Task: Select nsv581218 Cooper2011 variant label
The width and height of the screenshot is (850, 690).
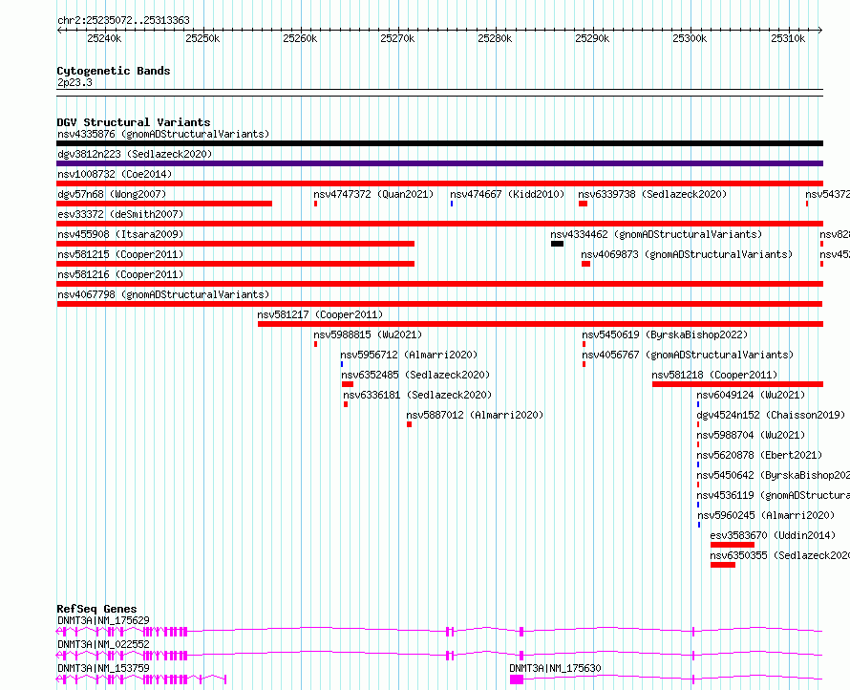Action: (x=714, y=375)
